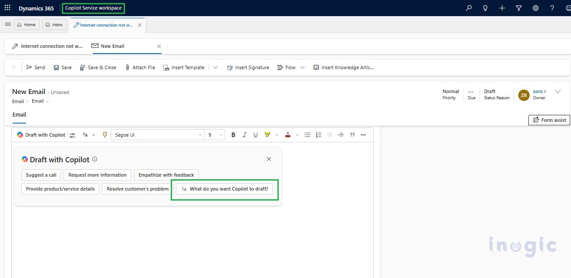This screenshot has width=571, height=278.
Task: Attach a file to the email
Action: (x=140, y=67)
